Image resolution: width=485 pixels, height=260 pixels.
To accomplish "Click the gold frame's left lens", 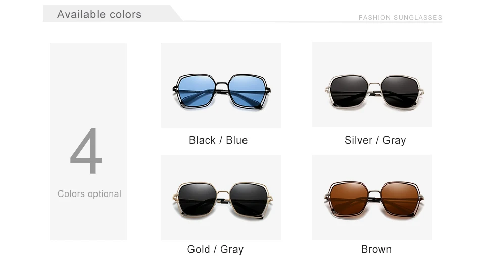I will (198, 199).
